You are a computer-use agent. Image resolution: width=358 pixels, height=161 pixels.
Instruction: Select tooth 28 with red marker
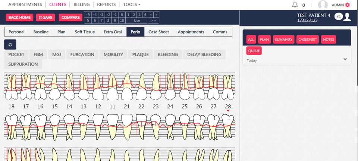point(228,107)
